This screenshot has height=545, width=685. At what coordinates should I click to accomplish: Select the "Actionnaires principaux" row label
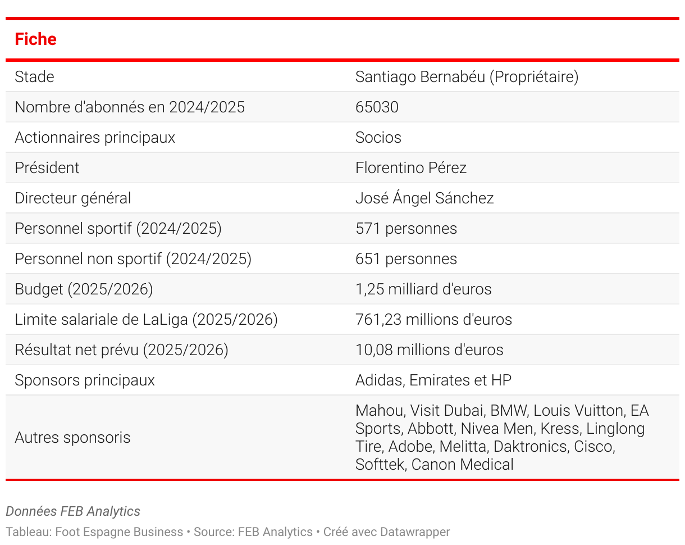click(x=95, y=138)
